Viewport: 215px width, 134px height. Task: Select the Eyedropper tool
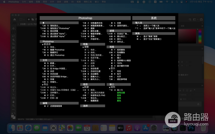[14, 51]
